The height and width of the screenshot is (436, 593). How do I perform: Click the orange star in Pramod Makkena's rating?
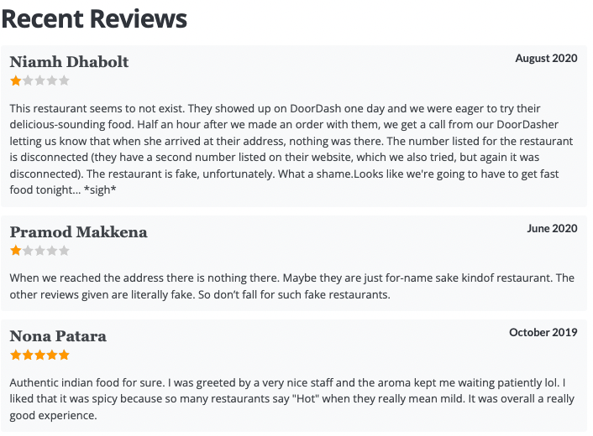pos(15,251)
